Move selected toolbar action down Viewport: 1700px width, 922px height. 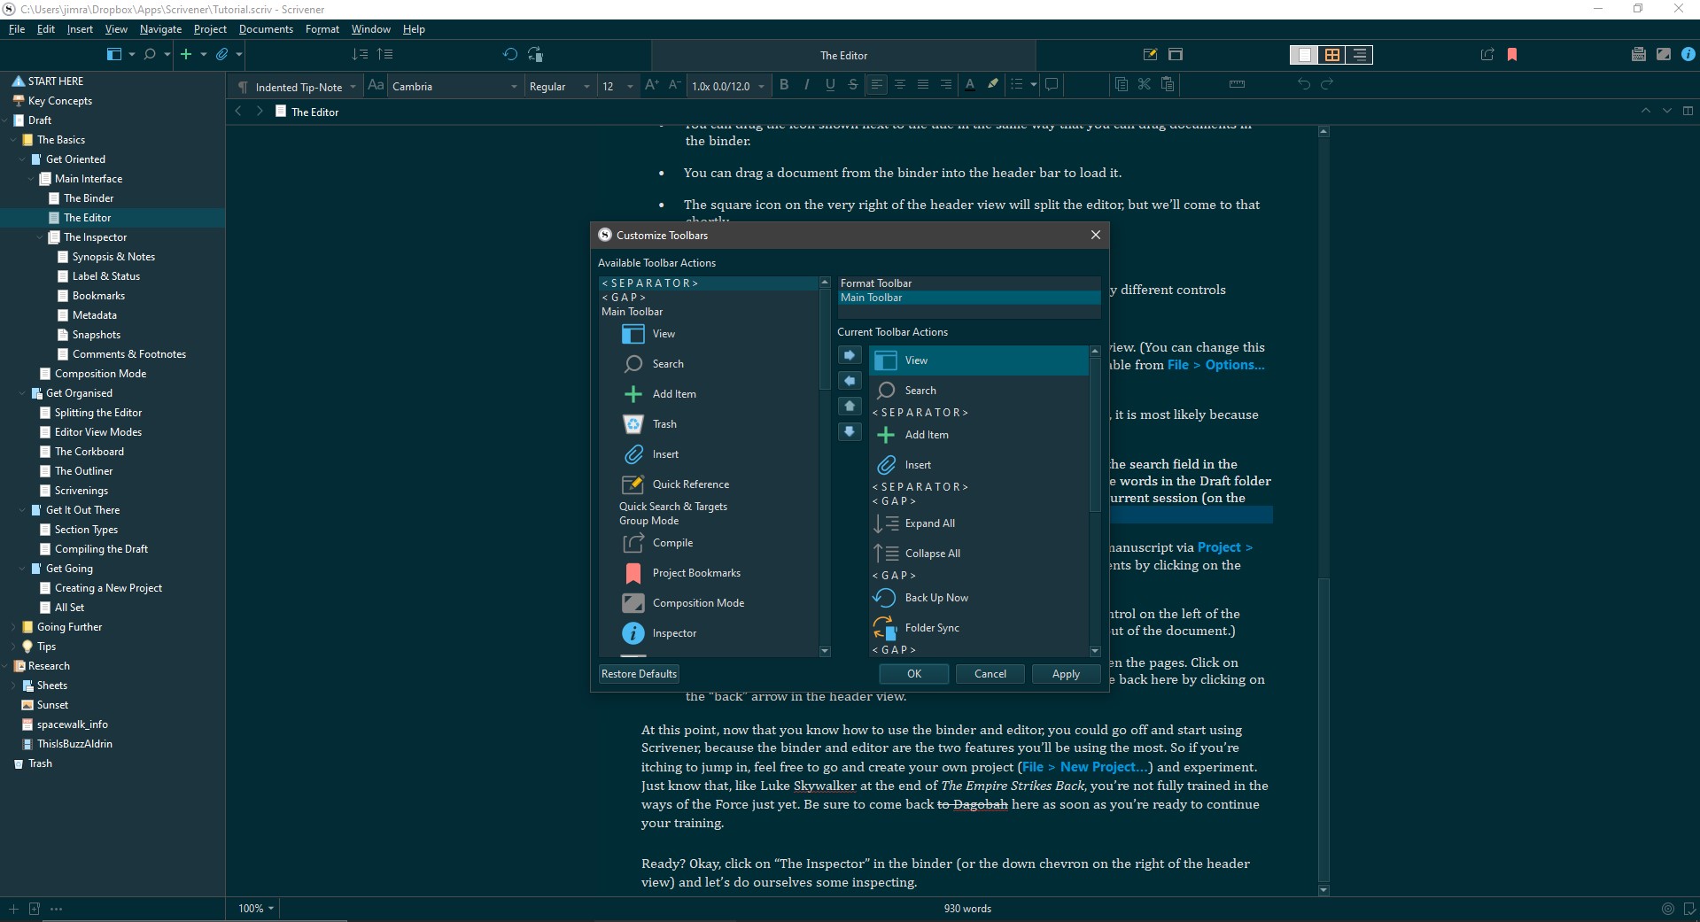point(850,432)
